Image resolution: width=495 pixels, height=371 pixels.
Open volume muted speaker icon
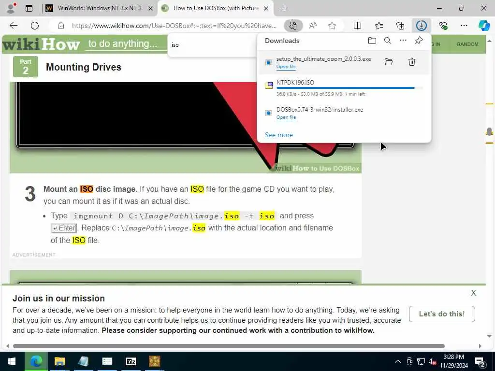pyautogui.click(x=433, y=361)
